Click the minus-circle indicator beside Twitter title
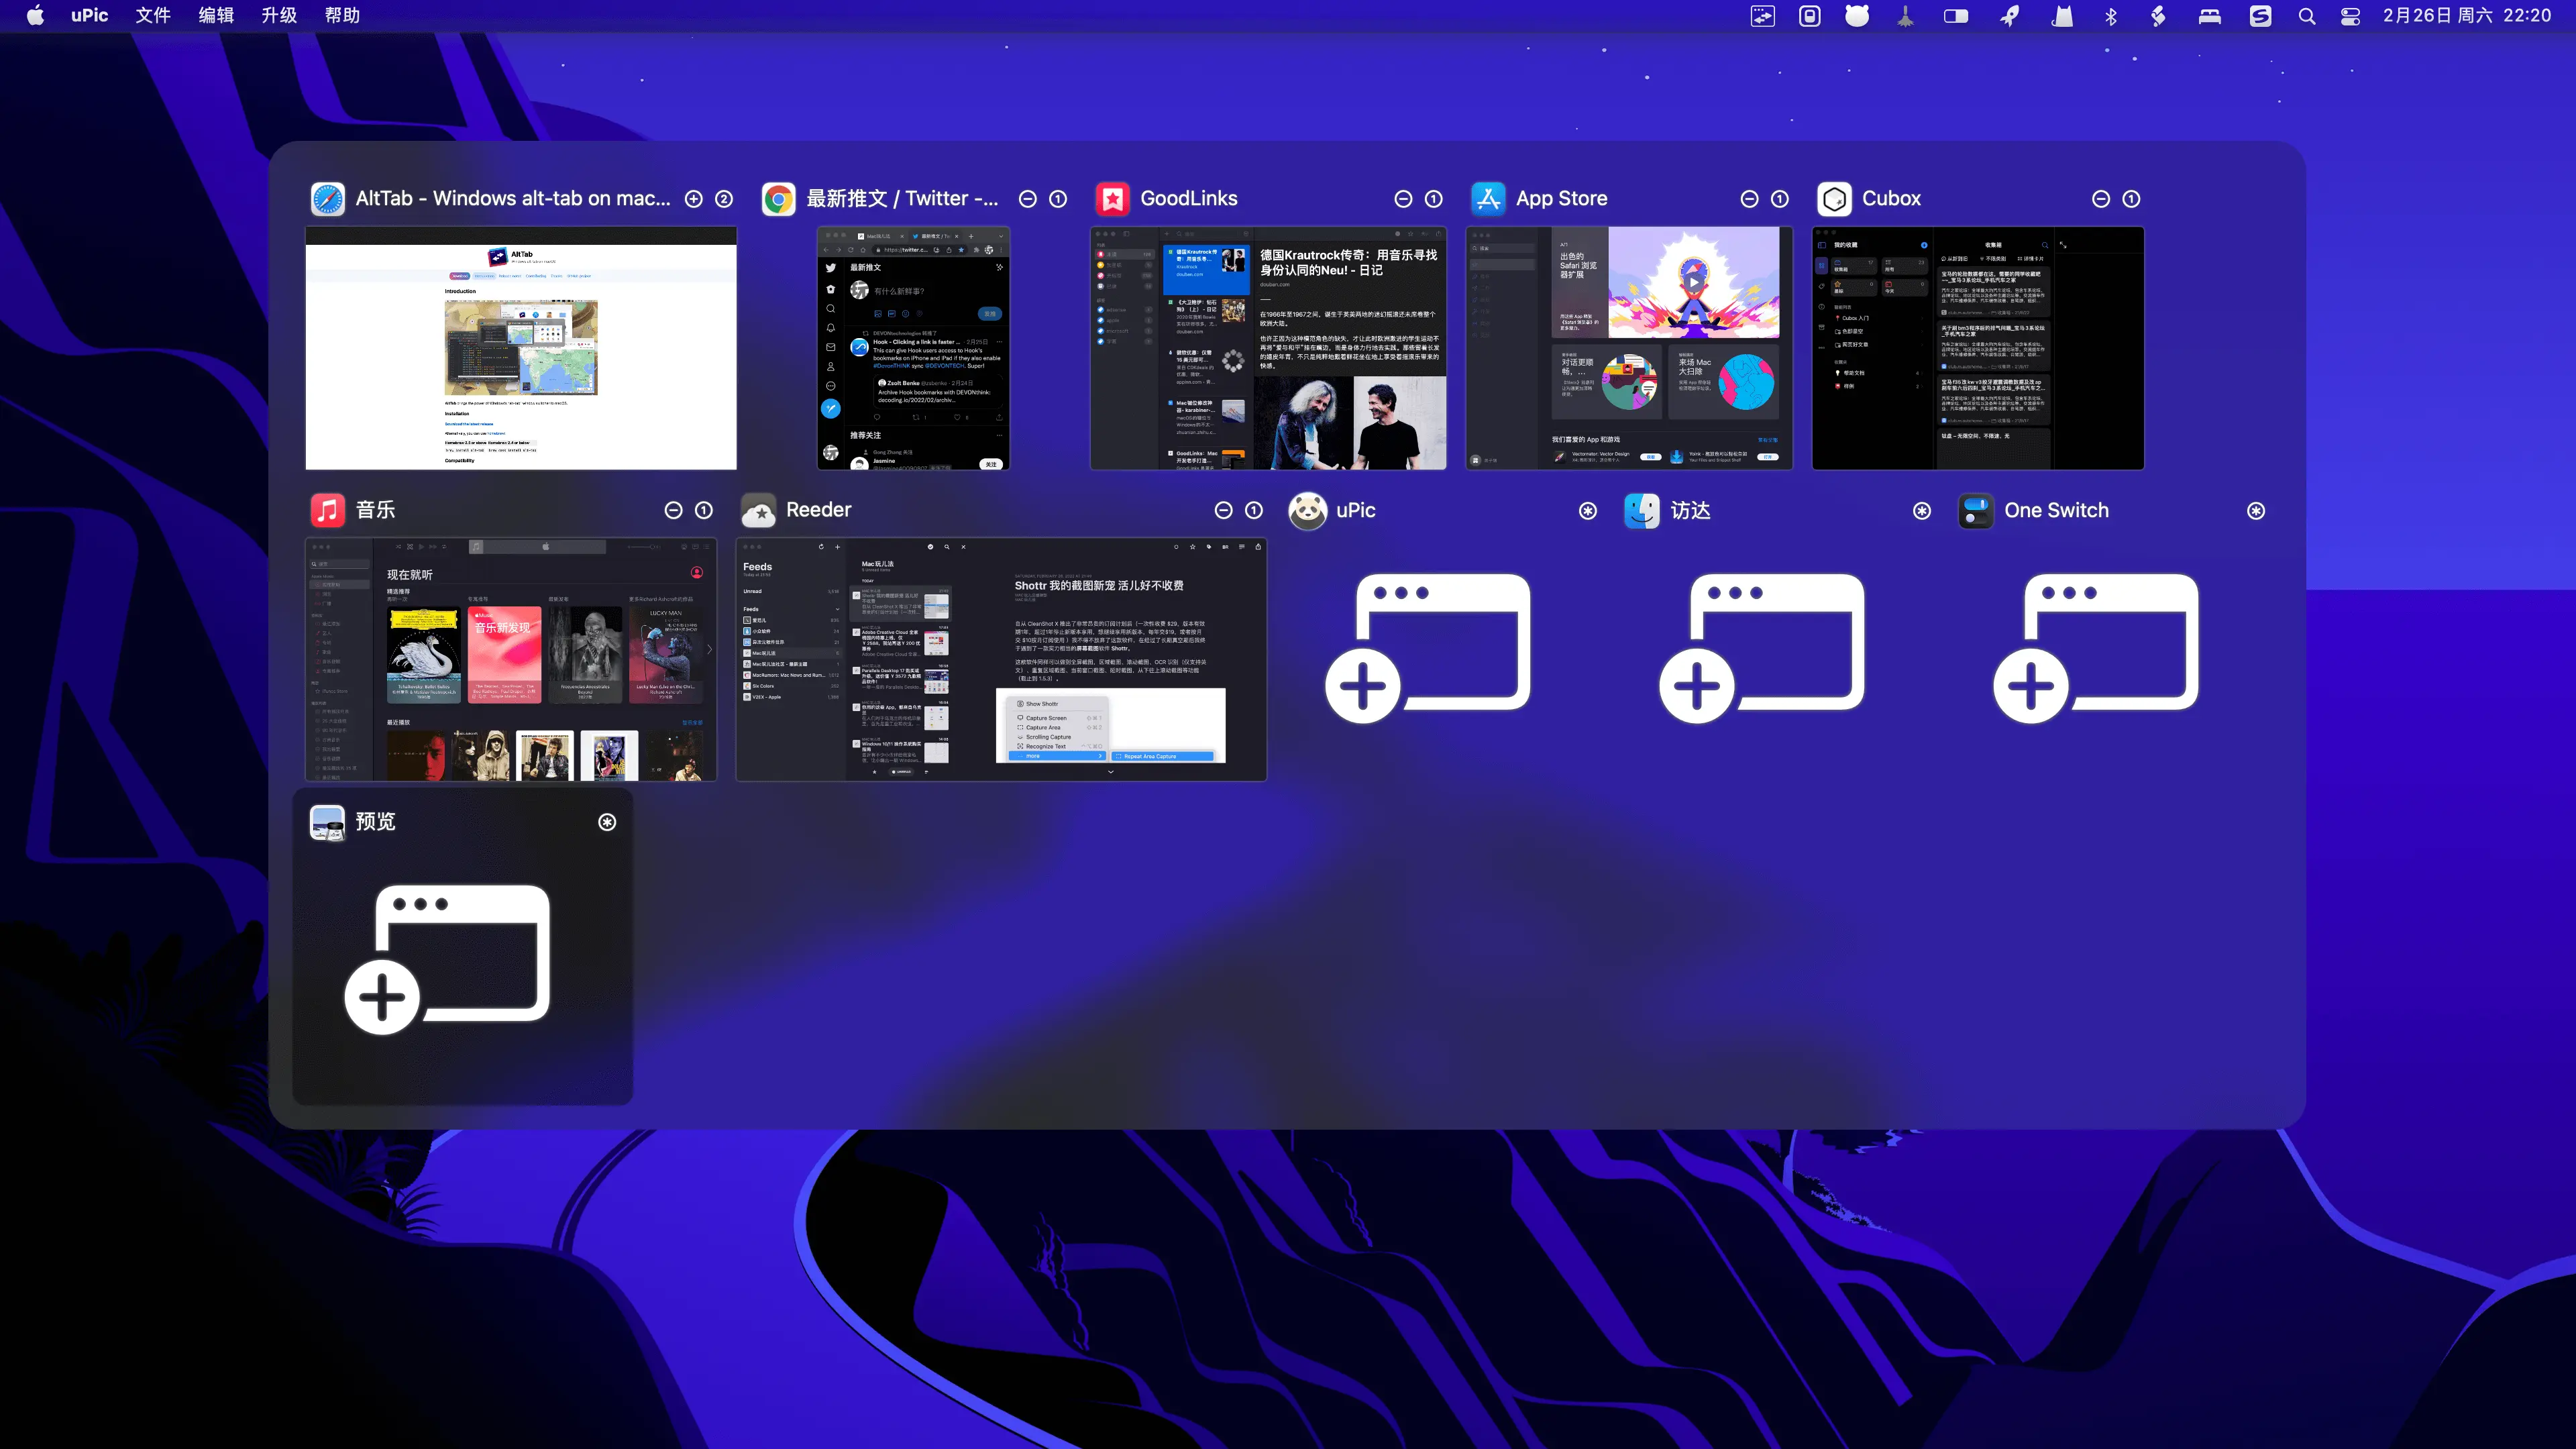 tap(1027, 199)
